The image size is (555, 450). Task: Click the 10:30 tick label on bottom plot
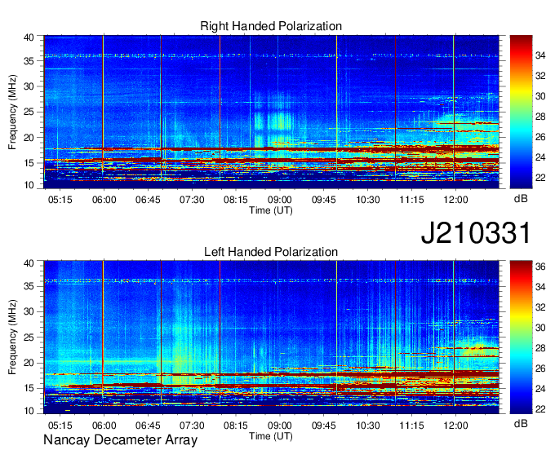(368, 426)
